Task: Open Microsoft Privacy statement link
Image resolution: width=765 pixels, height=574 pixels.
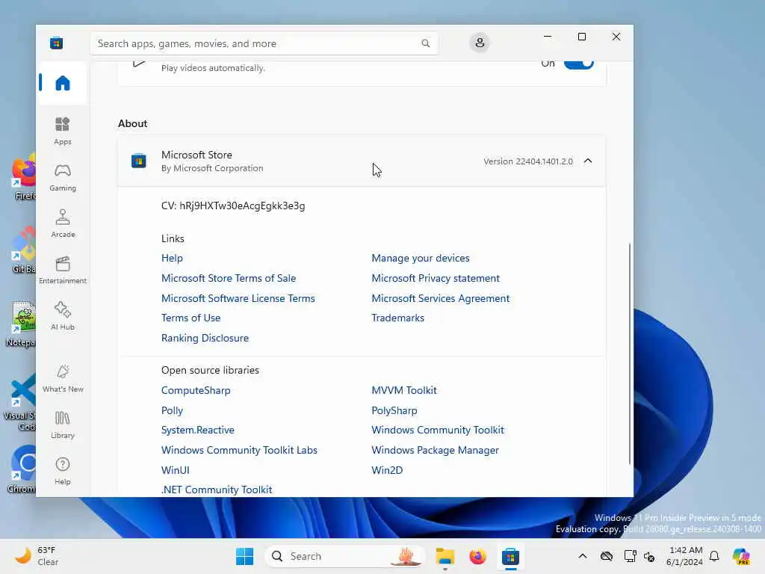Action: (436, 278)
